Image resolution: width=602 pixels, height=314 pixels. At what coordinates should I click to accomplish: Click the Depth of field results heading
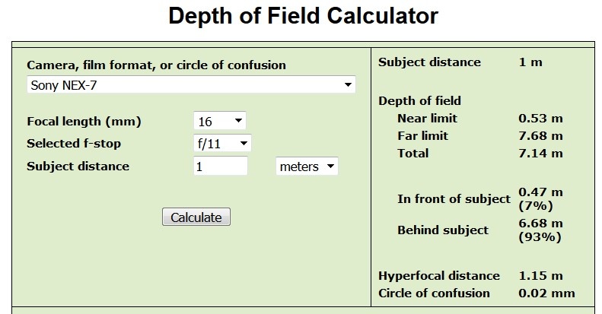[x=419, y=100]
